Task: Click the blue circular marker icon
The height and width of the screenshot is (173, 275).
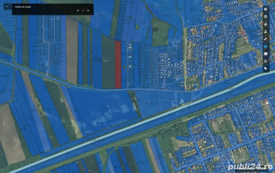Action: click(266, 46)
